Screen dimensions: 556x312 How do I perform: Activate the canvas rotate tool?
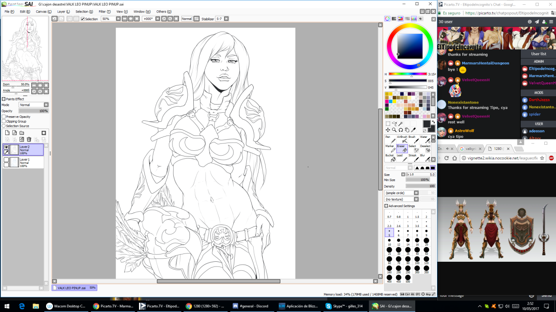[x=400, y=130]
